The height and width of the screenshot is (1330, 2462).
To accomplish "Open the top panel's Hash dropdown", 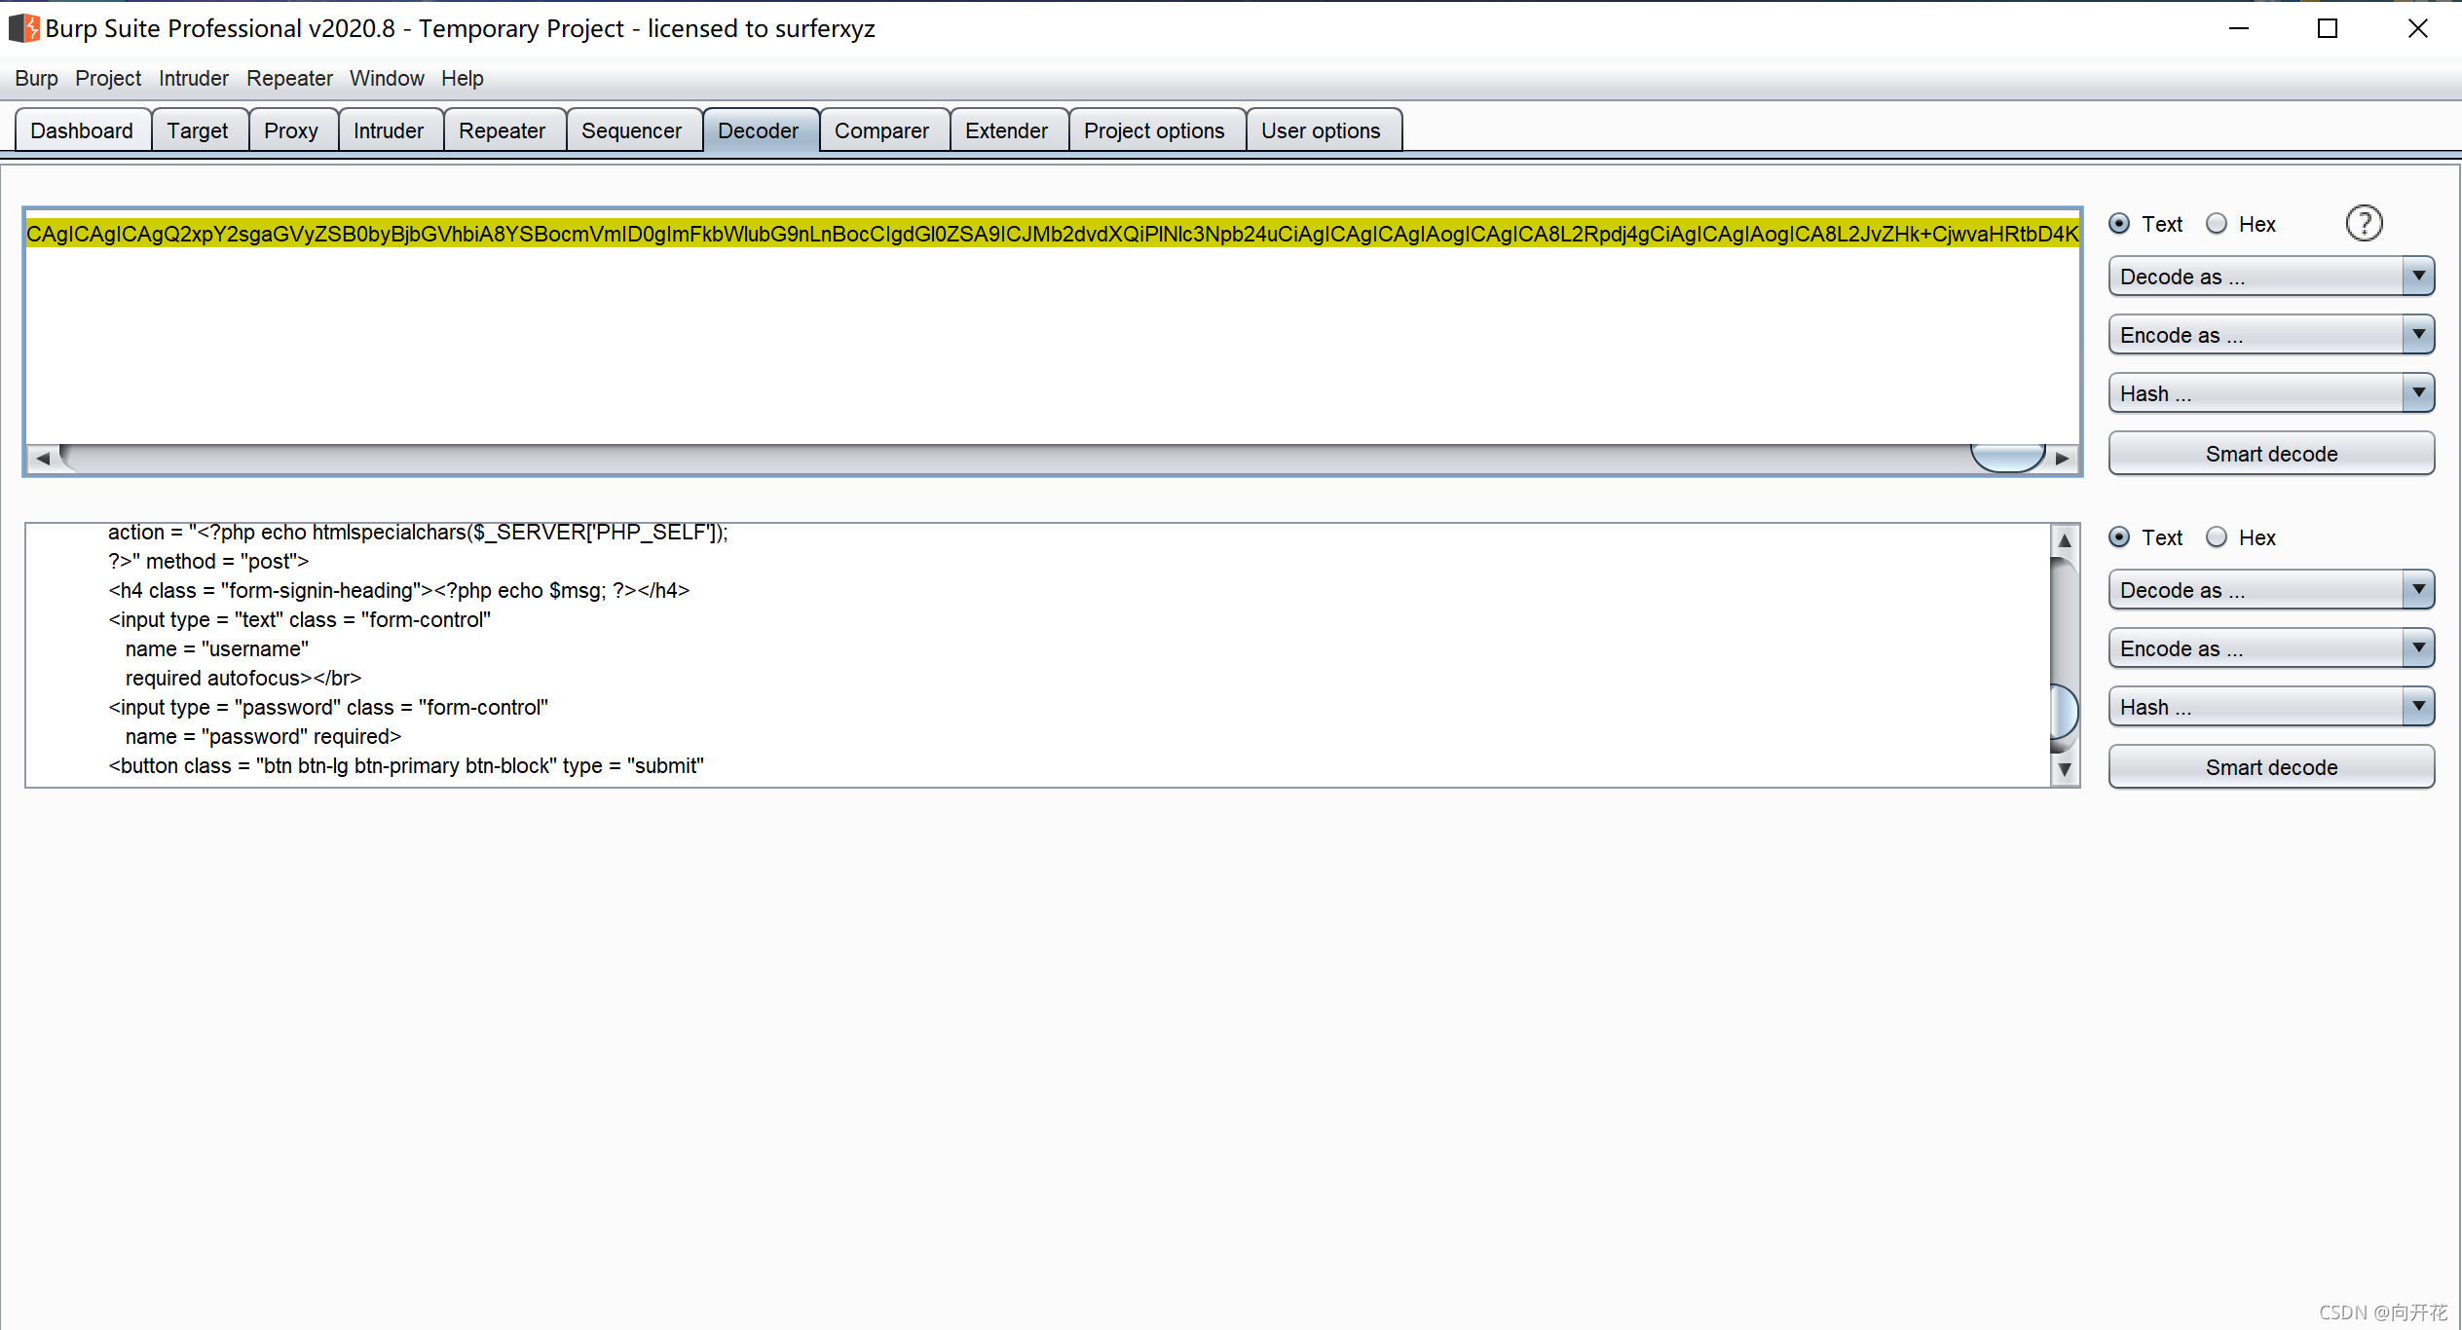I will tap(2270, 393).
